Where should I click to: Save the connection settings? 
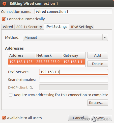(x=101, y=118)
